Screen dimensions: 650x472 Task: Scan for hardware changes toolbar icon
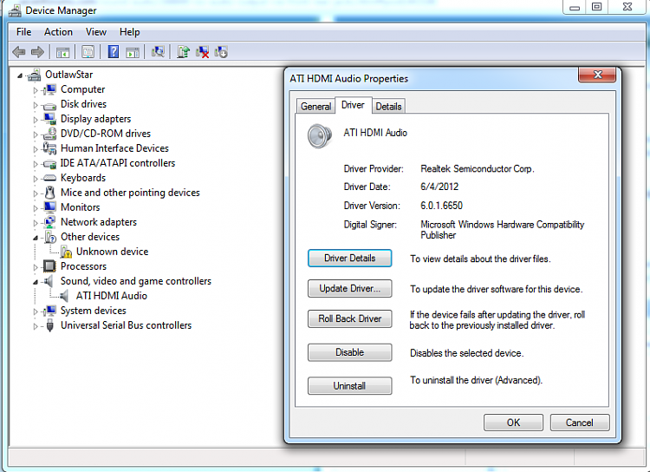(x=158, y=52)
